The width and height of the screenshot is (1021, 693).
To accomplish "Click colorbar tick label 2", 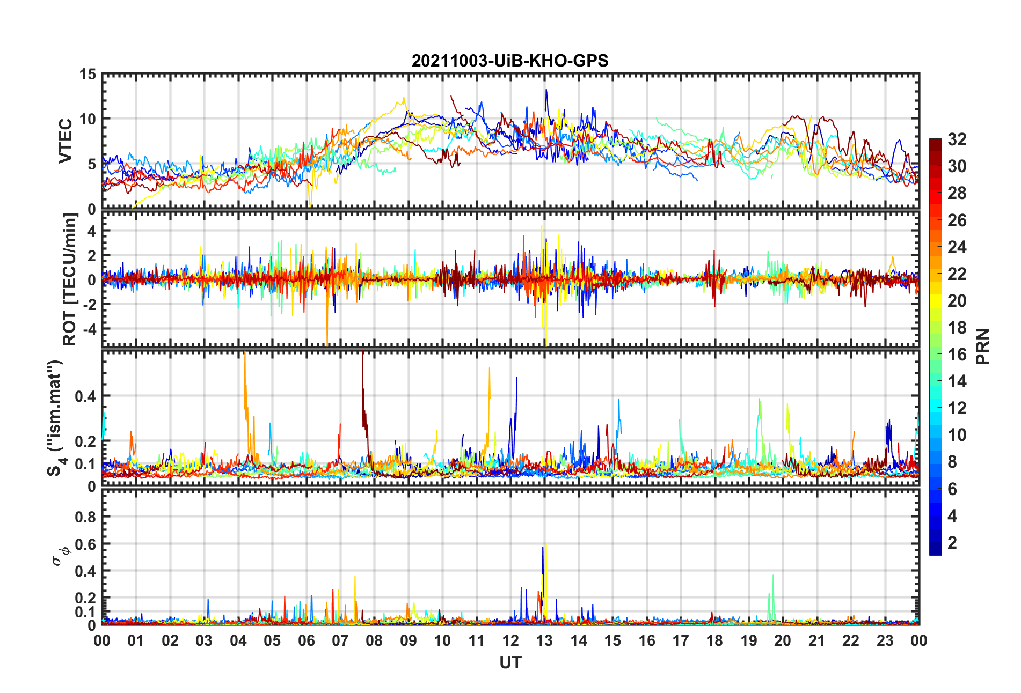I will (952, 543).
